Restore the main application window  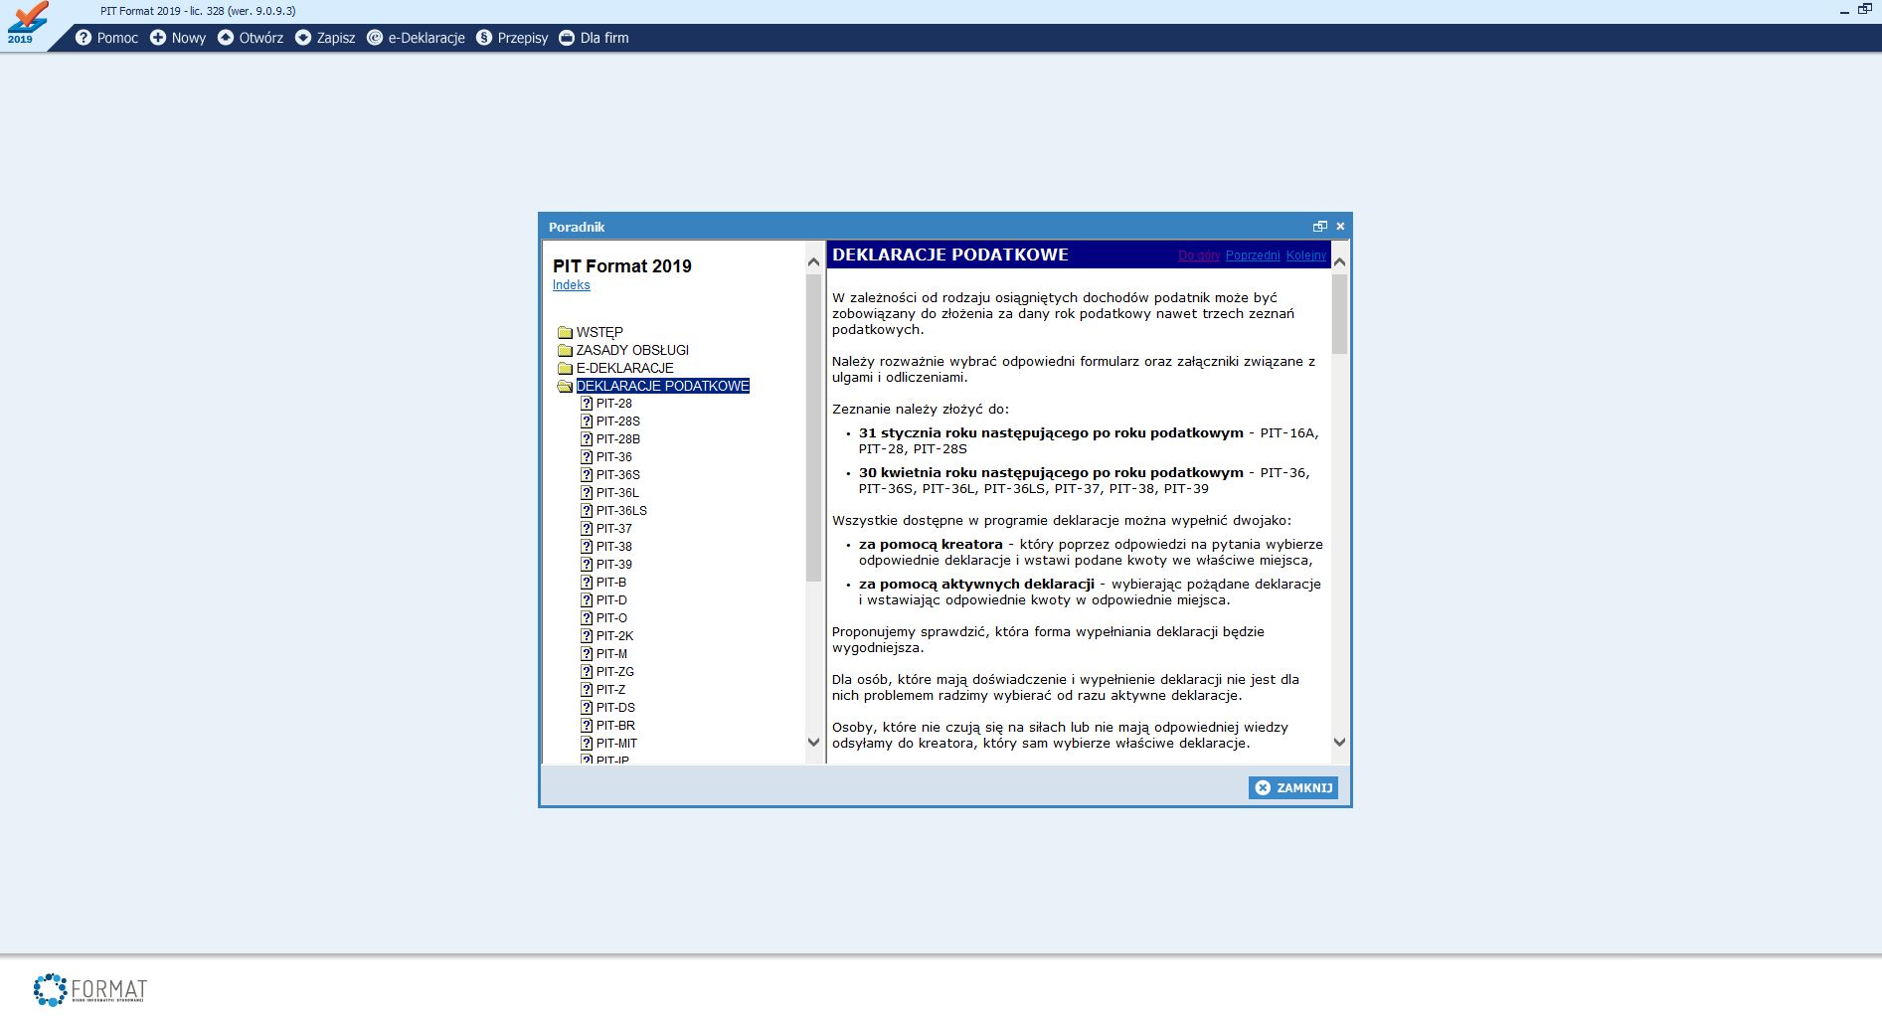(1865, 9)
